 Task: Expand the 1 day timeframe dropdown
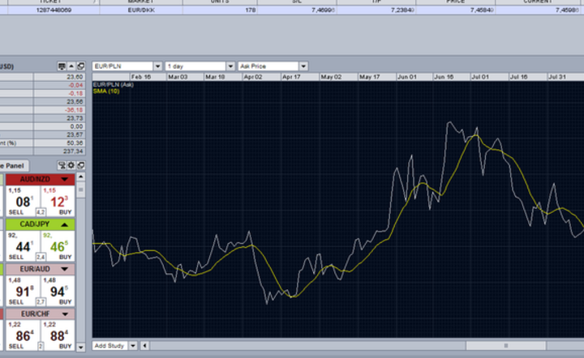pos(230,66)
